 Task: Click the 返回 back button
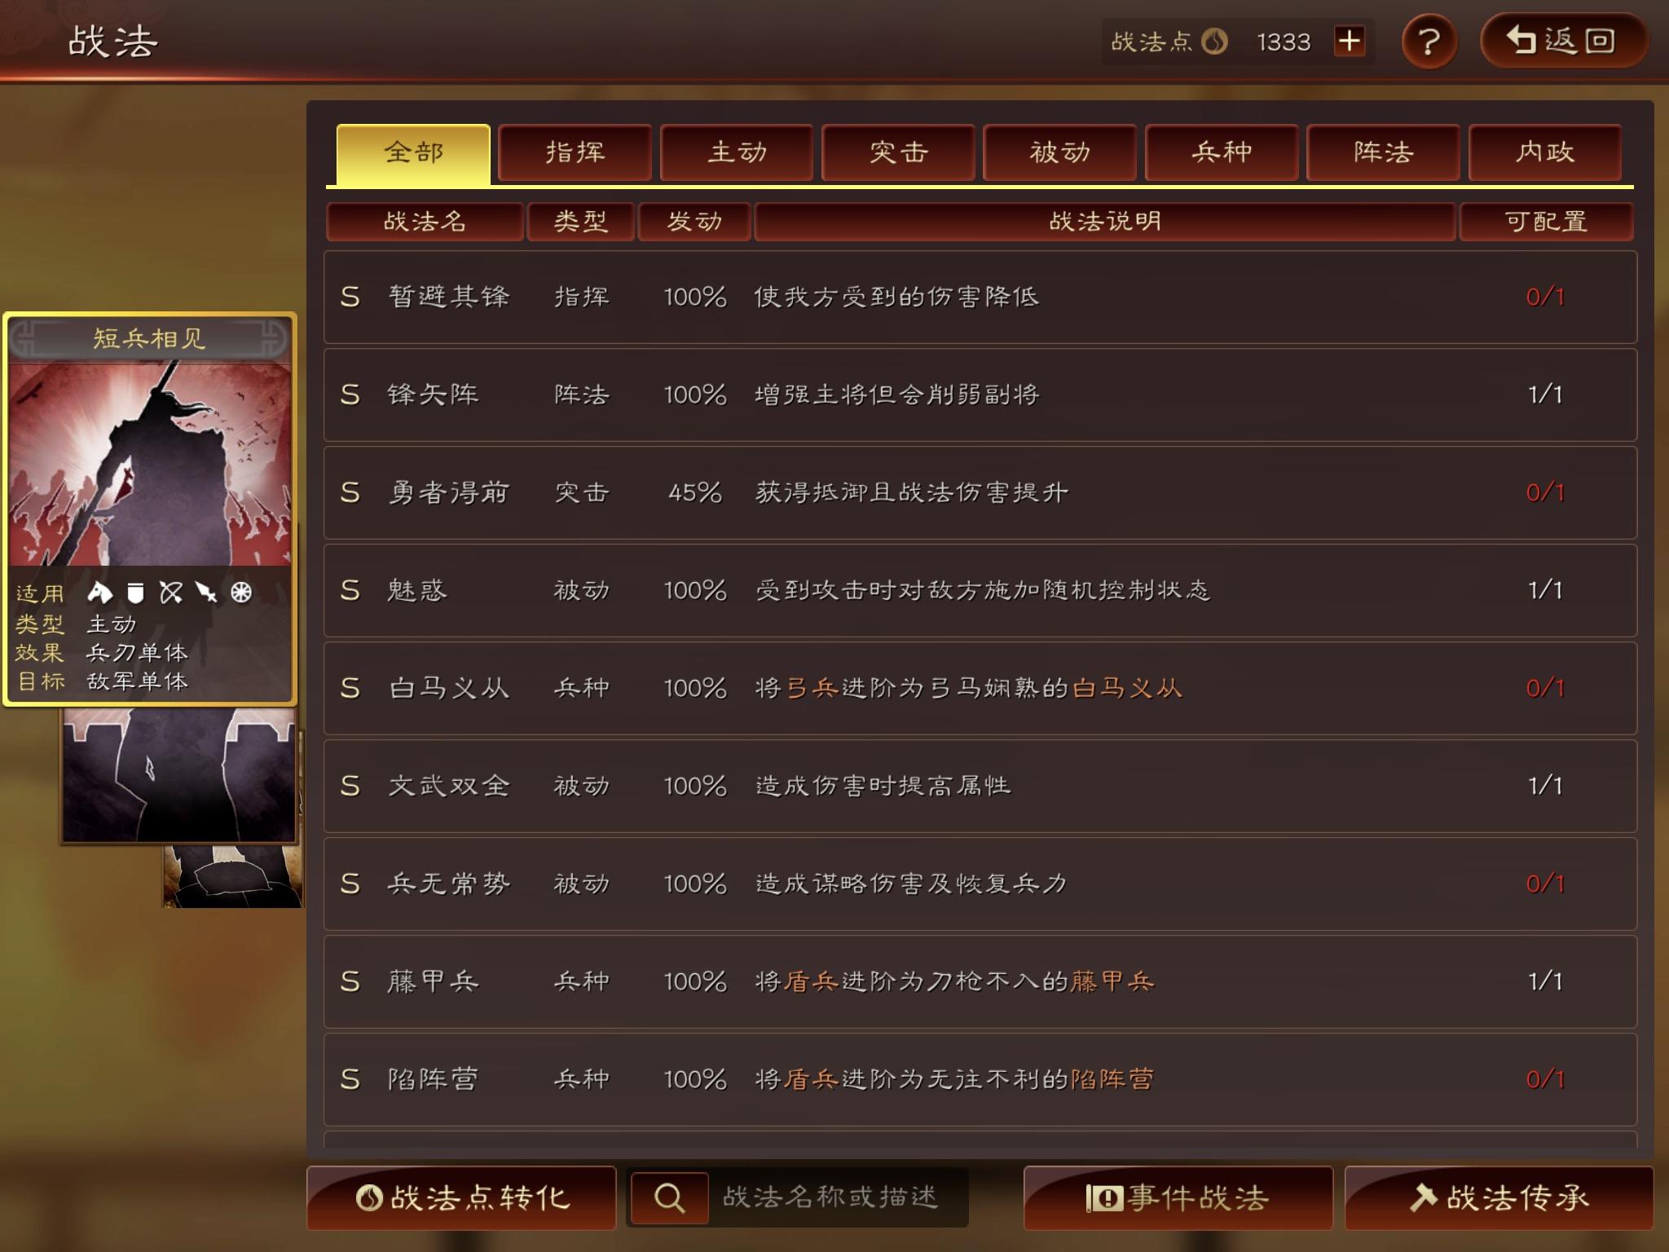pyautogui.click(x=1564, y=41)
